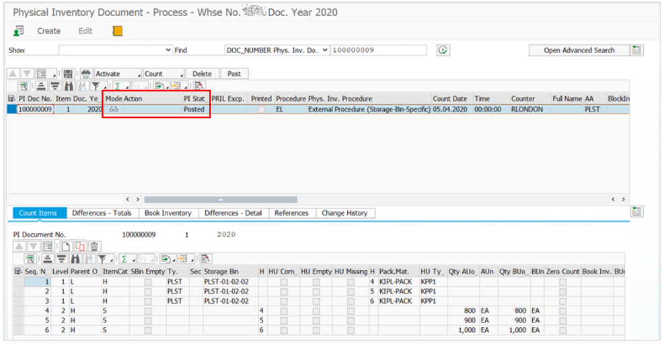
Task: Toggle HU Empty checkbox in Seq. 3 row
Action: tap(316, 301)
